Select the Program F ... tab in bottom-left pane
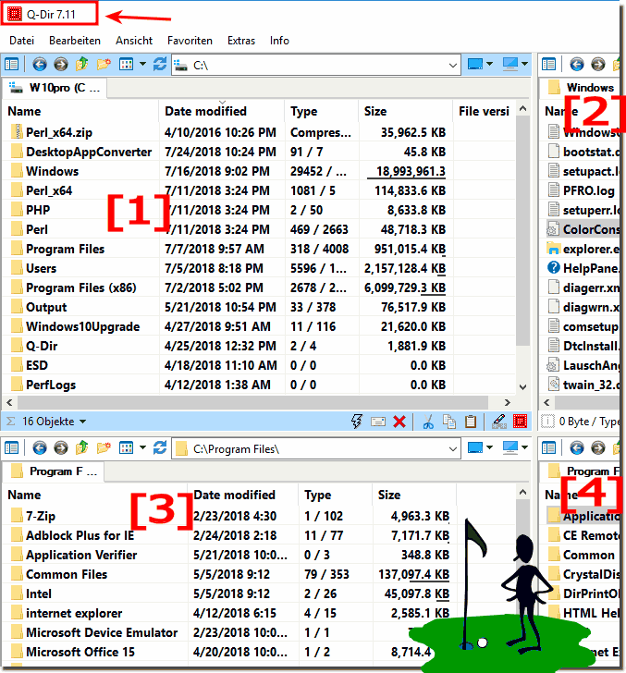Viewport: 626px width, 673px height. pyautogui.click(x=54, y=471)
